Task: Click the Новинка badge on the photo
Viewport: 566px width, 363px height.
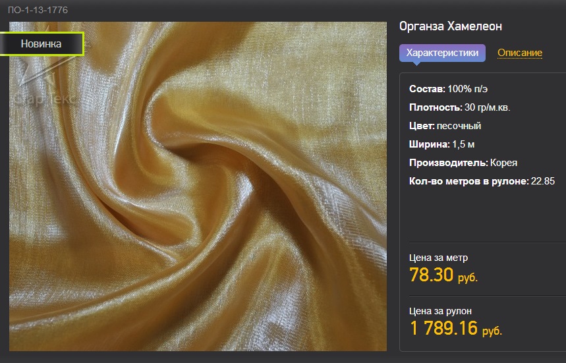Action: 42,43
